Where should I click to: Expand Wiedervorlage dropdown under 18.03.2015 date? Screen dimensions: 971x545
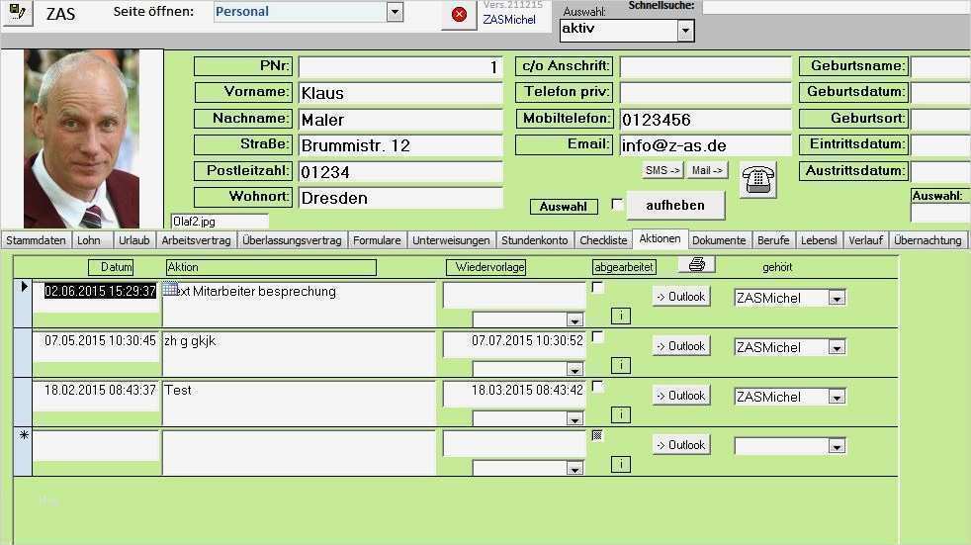click(x=574, y=419)
